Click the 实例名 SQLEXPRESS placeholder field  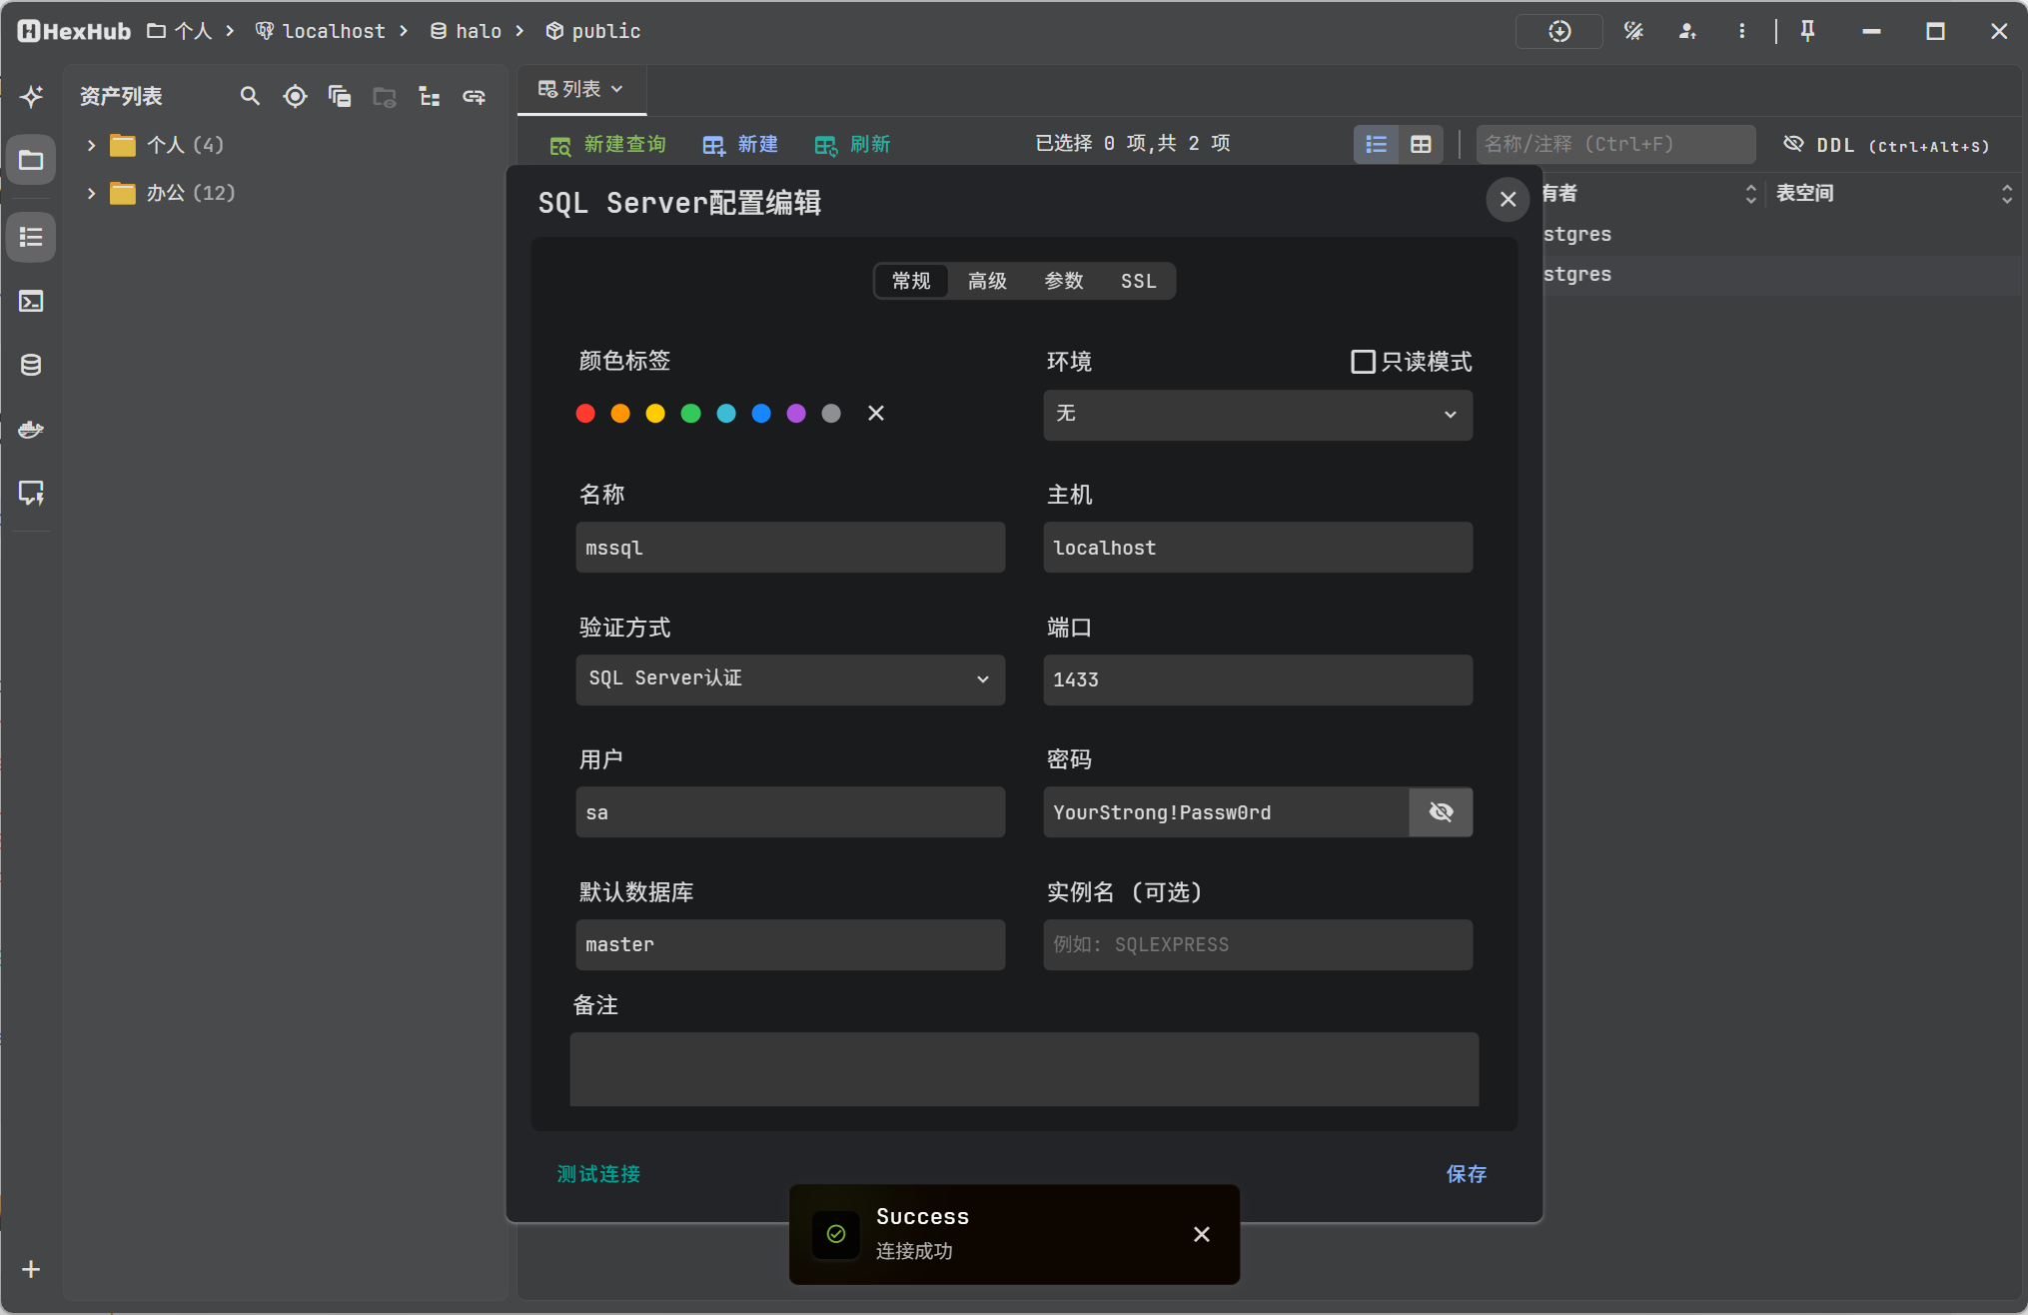(x=1258, y=944)
